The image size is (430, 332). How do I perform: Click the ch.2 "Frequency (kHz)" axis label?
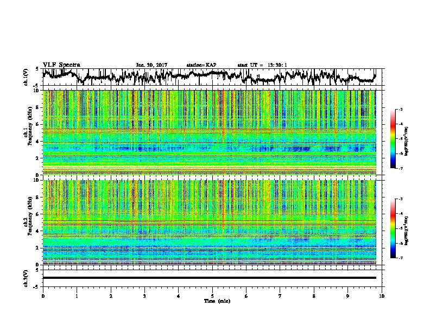point(30,216)
